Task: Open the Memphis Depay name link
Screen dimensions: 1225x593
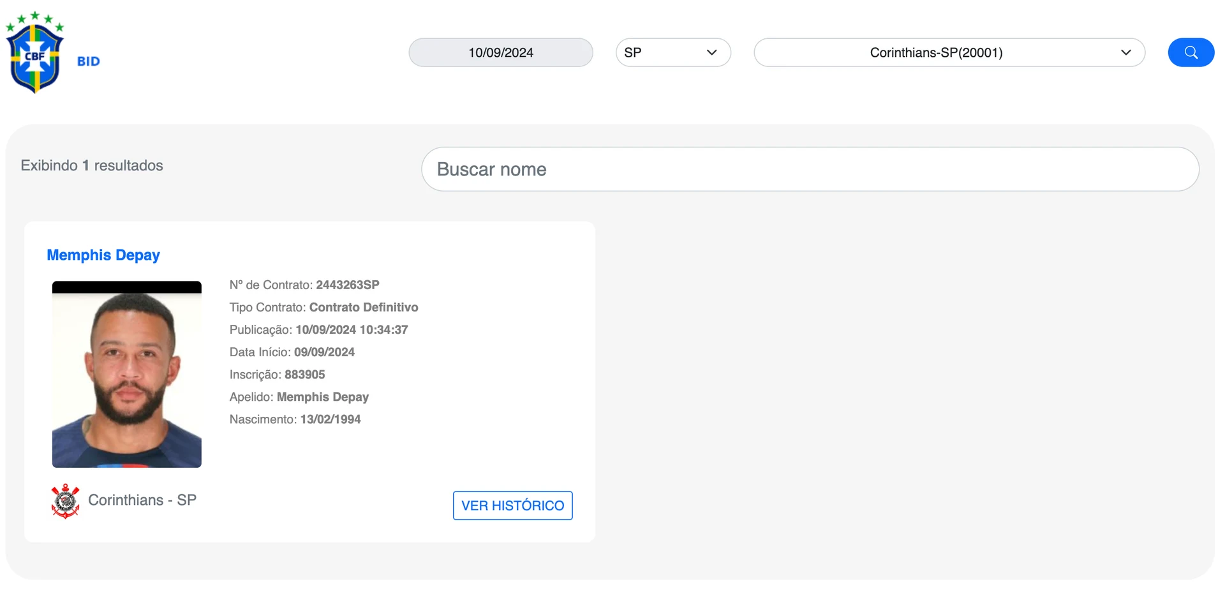Action: pos(103,255)
